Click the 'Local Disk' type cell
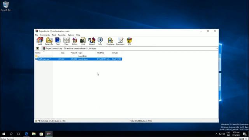249x140 pixels. [82, 56]
